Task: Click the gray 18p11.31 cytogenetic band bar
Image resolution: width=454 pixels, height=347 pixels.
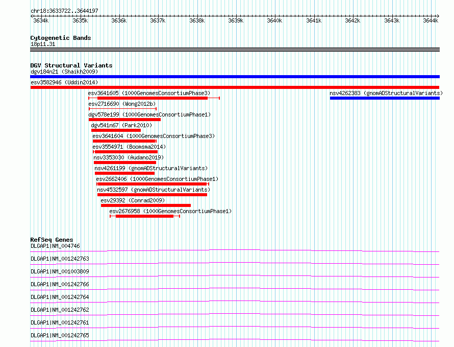Action: point(235,50)
